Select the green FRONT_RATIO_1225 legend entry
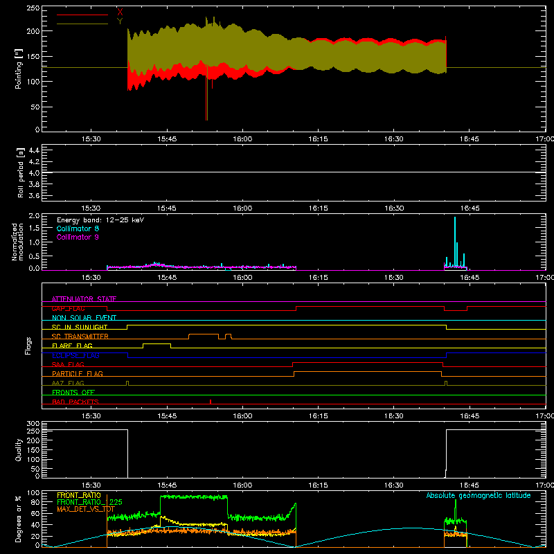 (89, 502)
